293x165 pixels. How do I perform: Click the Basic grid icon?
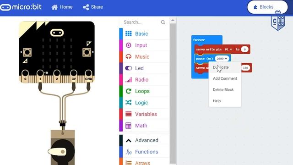pyautogui.click(x=128, y=33)
